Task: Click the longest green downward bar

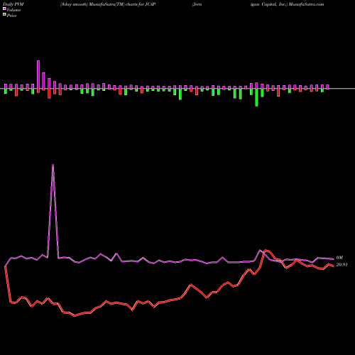Action: (256, 97)
